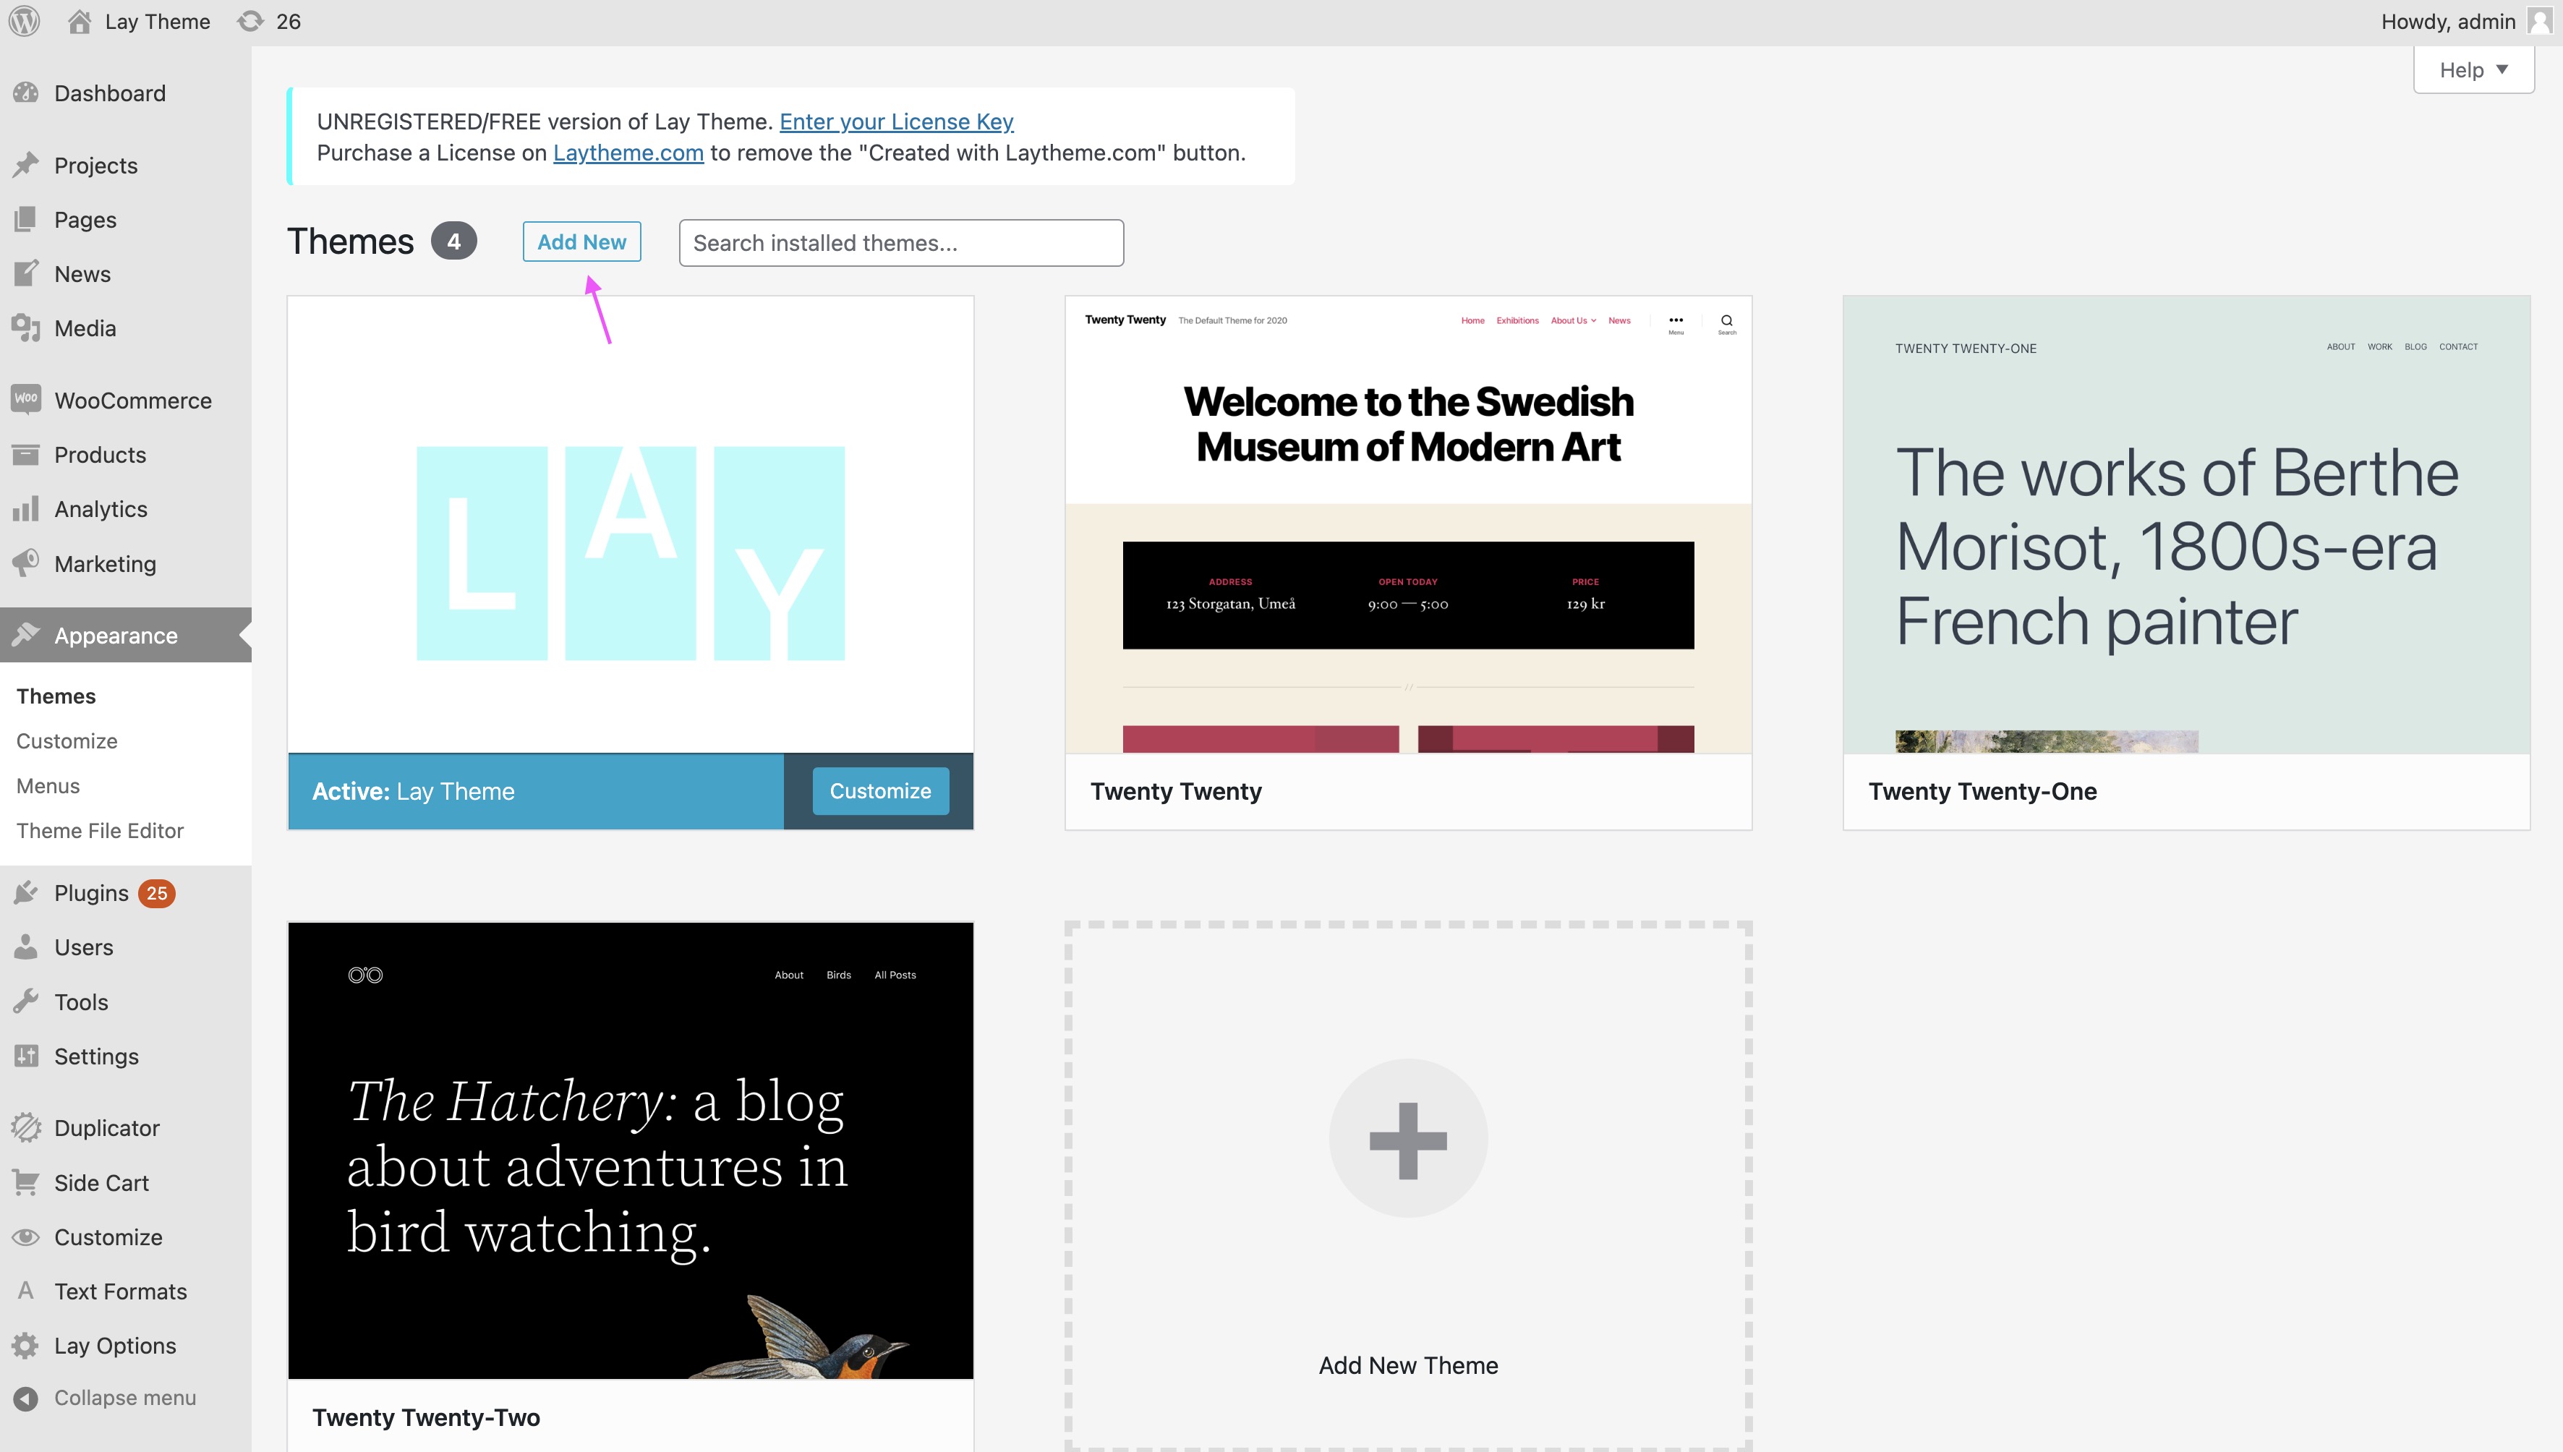Open the WooCommerce menu label
The height and width of the screenshot is (1452, 2563).
click(132, 400)
